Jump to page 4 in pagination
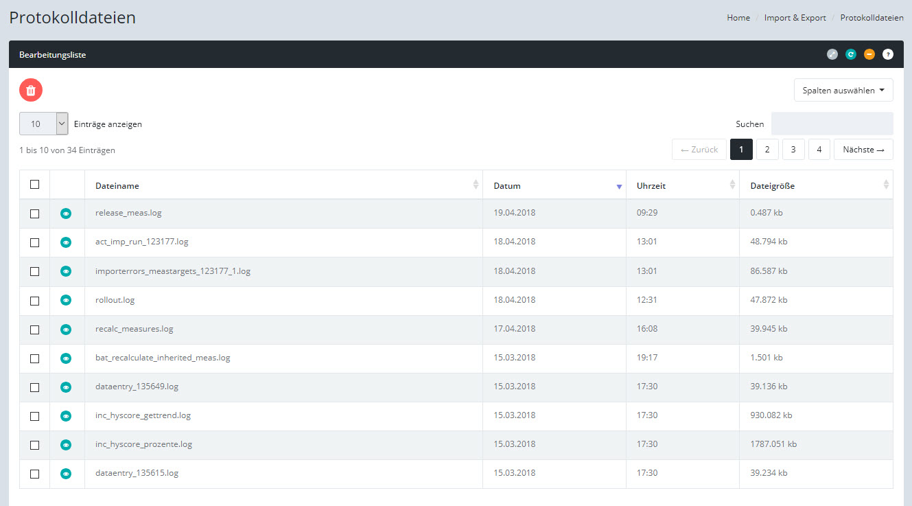Screen dimensions: 912x506 tap(819, 150)
